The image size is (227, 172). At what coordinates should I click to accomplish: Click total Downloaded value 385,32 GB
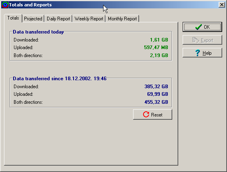pos(156,87)
